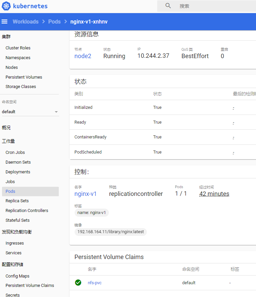Image resolution: width=256 pixels, height=297 pixels.
Task: Click the nginx-v1-xnhnv breadcrumb title
Action: click(89, 22)
